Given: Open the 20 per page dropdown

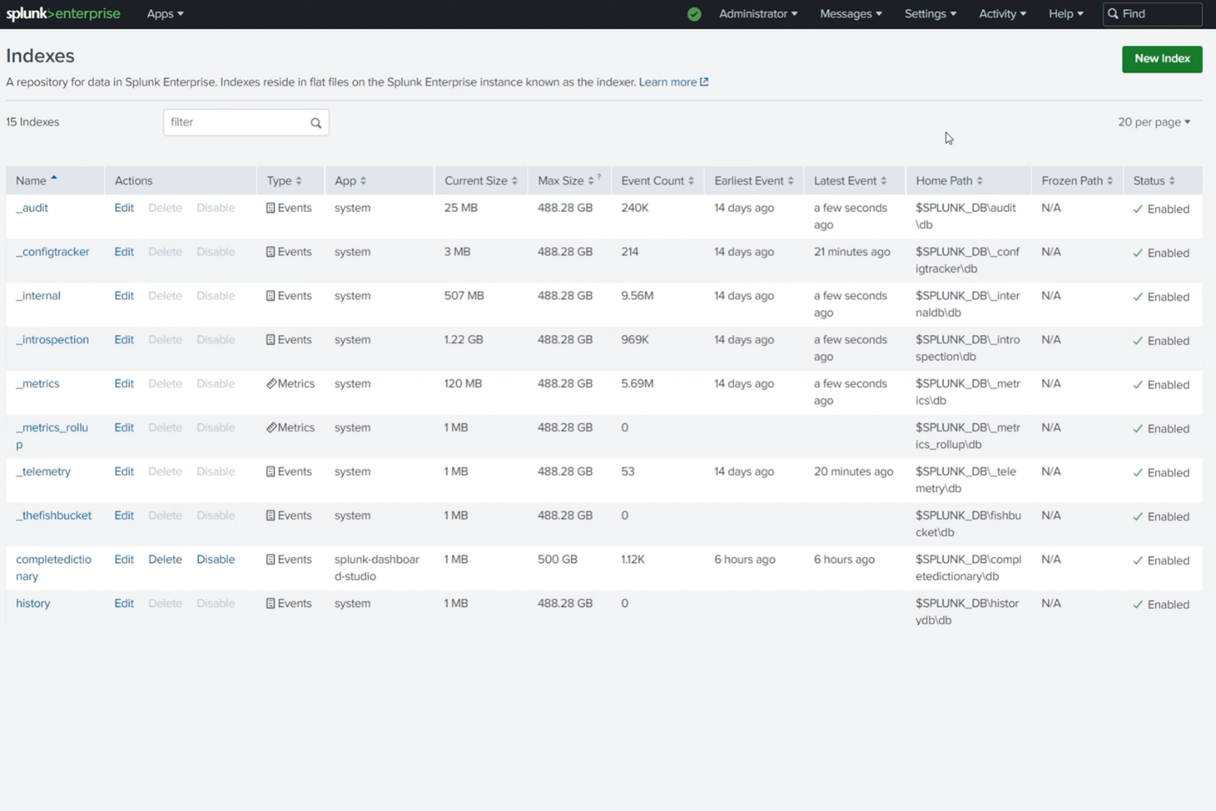Looking at the screenshot, I should click(x=1154, y=122).
